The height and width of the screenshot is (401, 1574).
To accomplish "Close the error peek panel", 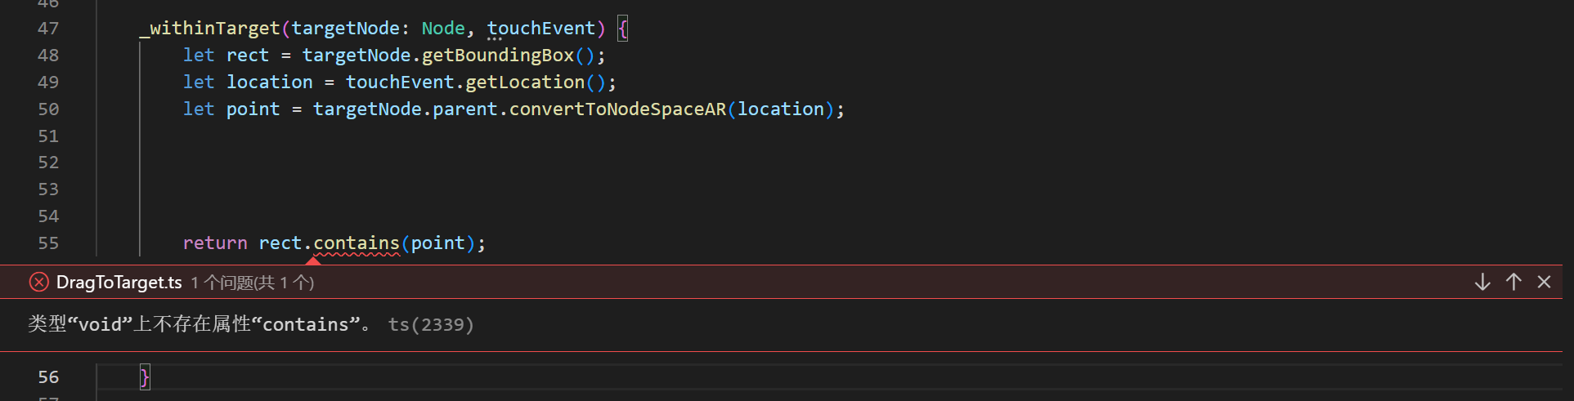I will point(1544,283).
